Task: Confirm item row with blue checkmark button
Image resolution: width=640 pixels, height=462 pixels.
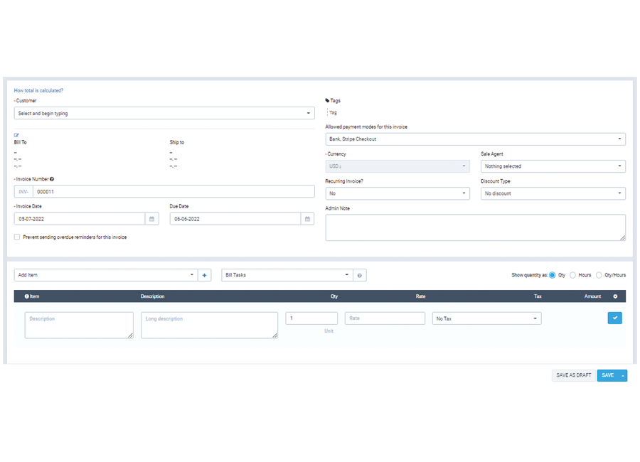Action: click(x=614, y=318)
